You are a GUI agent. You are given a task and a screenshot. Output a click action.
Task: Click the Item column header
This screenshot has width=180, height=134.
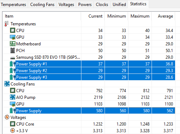click(42, 16)
